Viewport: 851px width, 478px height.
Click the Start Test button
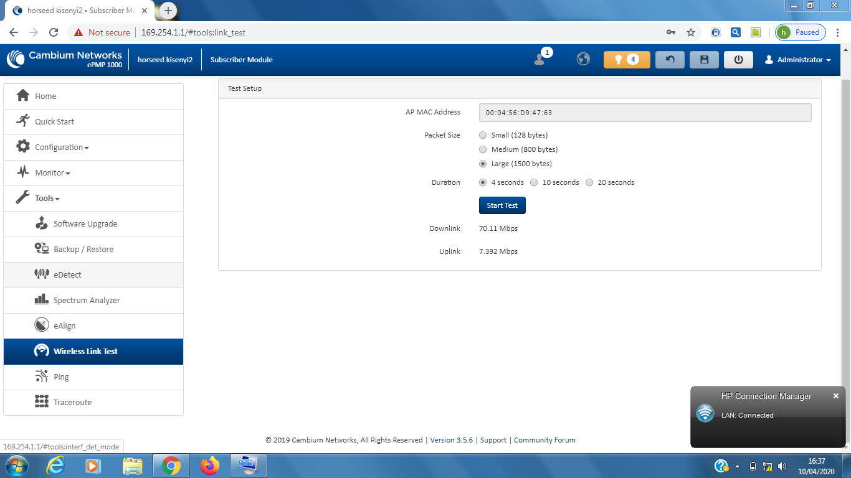pyautogui.click(x=502, y=205)
